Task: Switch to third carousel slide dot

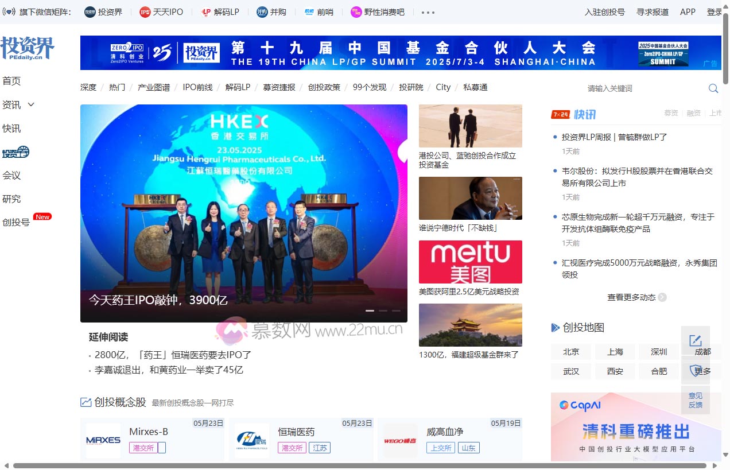Action: point(396,310)
